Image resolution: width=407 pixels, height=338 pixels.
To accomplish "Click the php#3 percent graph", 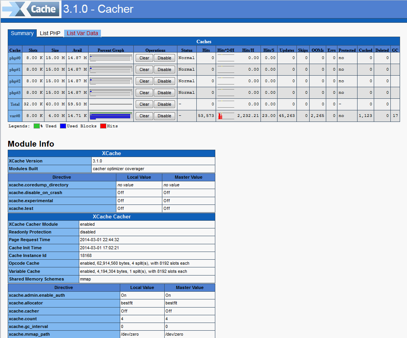I will (111, 93).
